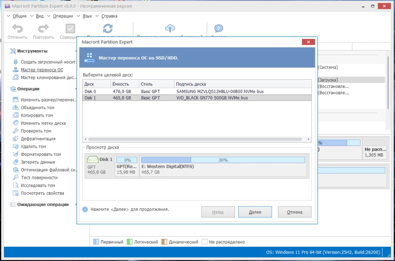The height and width of the screenshot is (261, 395).
Task: Open the Справка dropdown menu
Action: tap(109, 16)
